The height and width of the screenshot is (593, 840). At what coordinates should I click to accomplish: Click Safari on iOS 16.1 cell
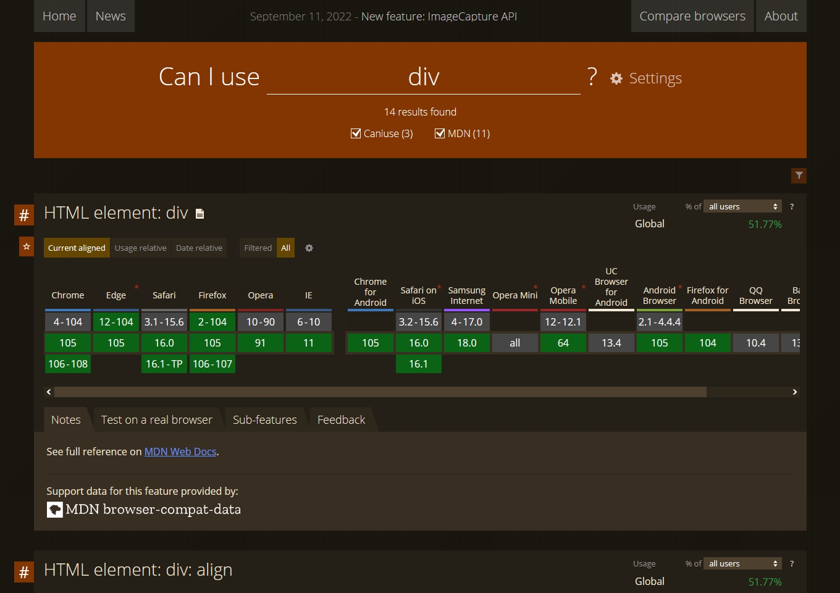[419, 364]
